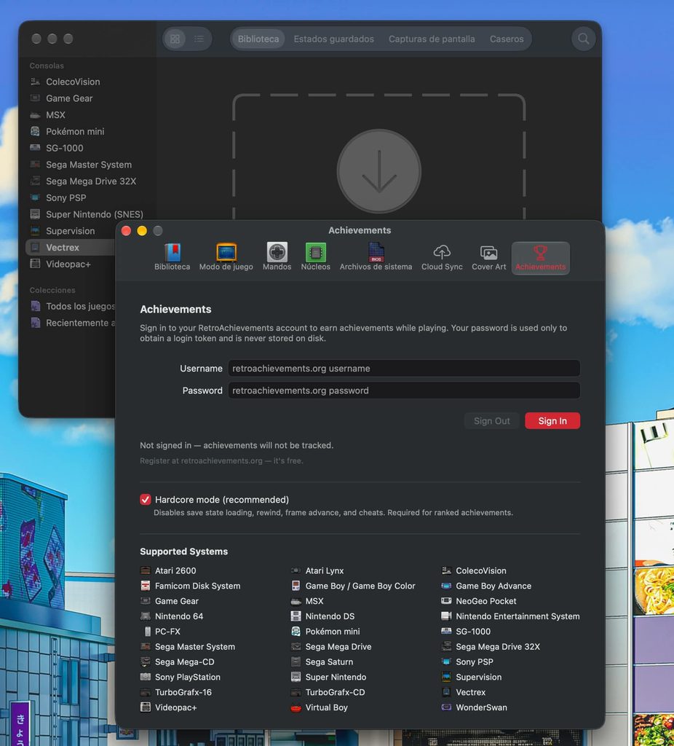674x746 pixels.
Task: Click TurboGrafx-16 in Supported Systems
Action: click(176, 692)
